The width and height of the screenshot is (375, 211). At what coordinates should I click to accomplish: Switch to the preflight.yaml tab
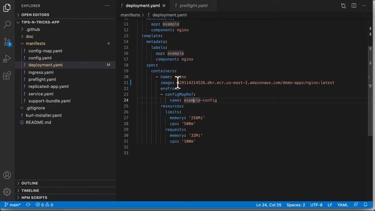tap(193, 6)
